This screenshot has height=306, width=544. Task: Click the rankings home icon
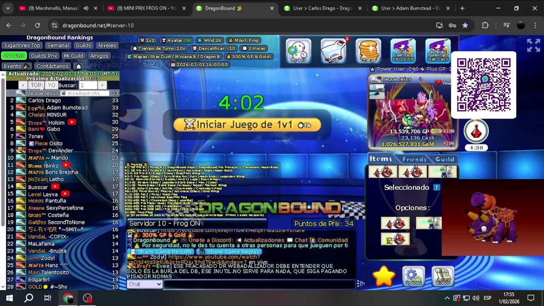click(78, 66)
